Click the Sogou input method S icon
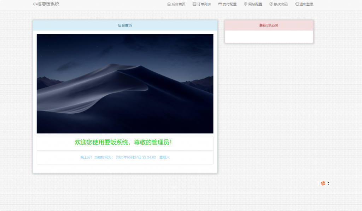 (x=323, y=183)
